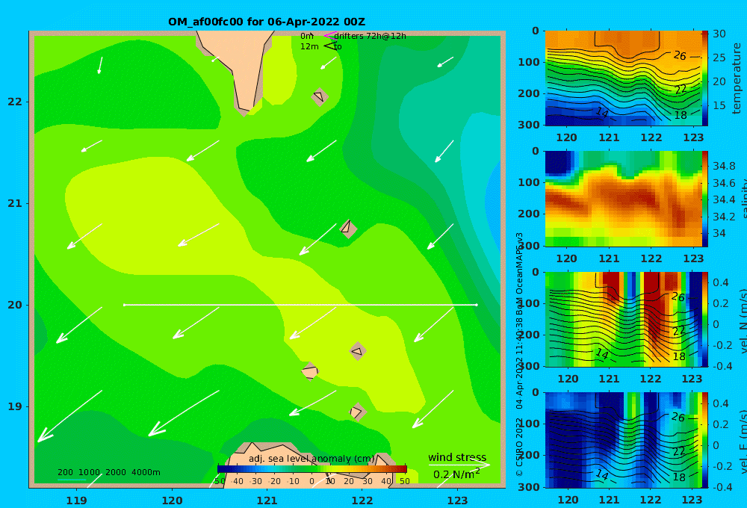Click the 34.8 tick on salinity colorbar
The height and width of the screenshot is (508, 747).
point(724,167)
